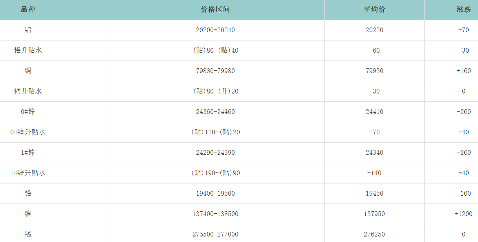
Task: Click the 1#锌升贴水 variety cell
Action: (28, 173)
